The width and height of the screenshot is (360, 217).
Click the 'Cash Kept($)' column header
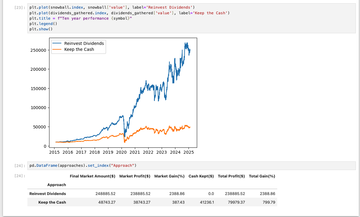(201, 176)
